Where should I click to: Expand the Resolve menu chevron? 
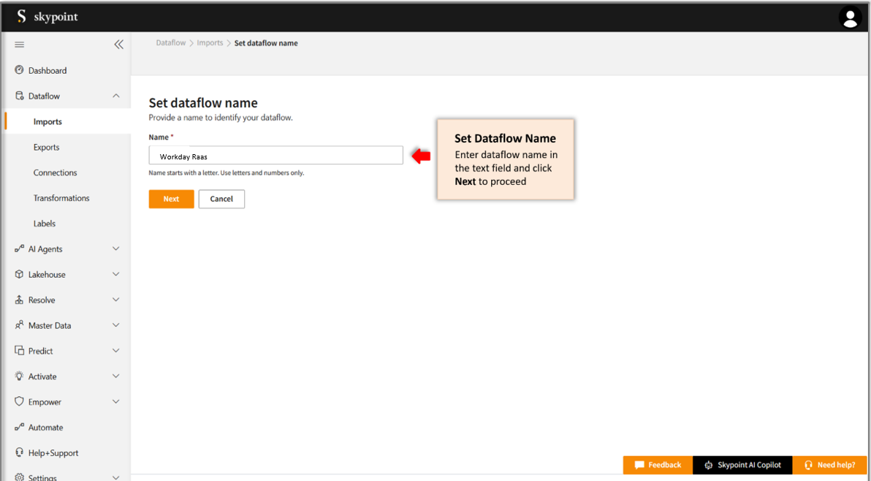click(x=115, y=300)
